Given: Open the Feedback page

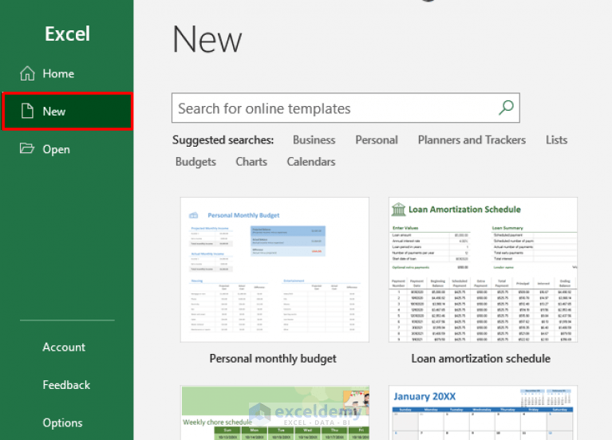Looking at the screenshot, I should pyautogui.click(x=66, y=385).
